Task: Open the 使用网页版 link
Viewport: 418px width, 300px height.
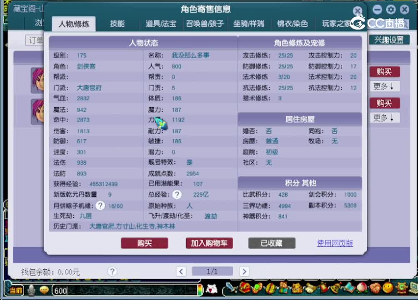Action: pyautogui.click(x=334, y=243)
